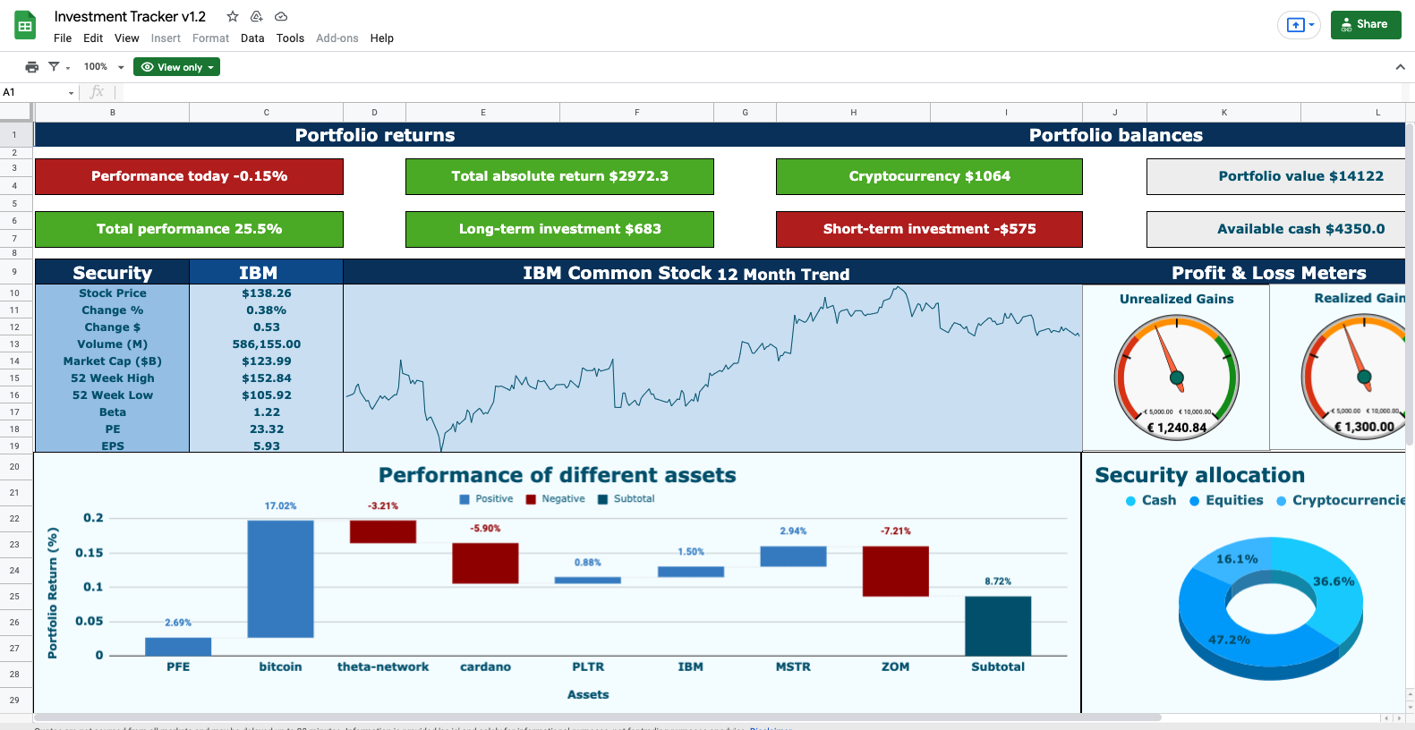1415x730 pixels.
Task: Open the View menu
Action: [x=127, y=38]
